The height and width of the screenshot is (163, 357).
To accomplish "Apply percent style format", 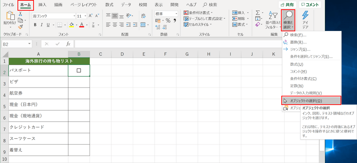I will click(x=168, y=21).
